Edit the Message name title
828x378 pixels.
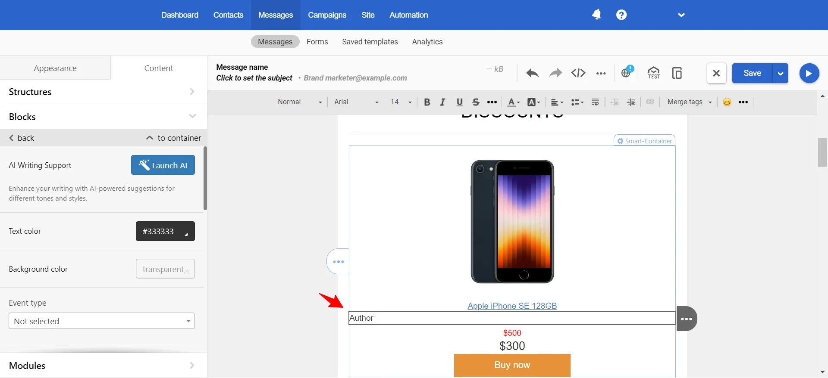(242, 67)
